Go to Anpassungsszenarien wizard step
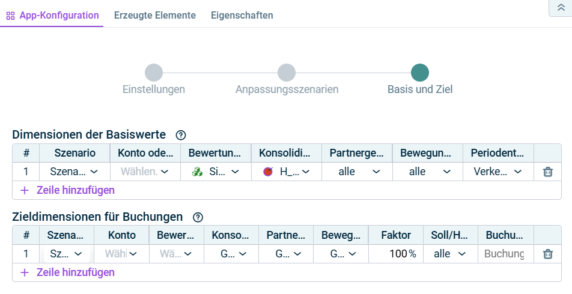The width and height of the screenshot is (572, 294). [287, 73]
